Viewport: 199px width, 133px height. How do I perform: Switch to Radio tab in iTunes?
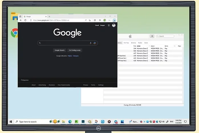(140, 43)
